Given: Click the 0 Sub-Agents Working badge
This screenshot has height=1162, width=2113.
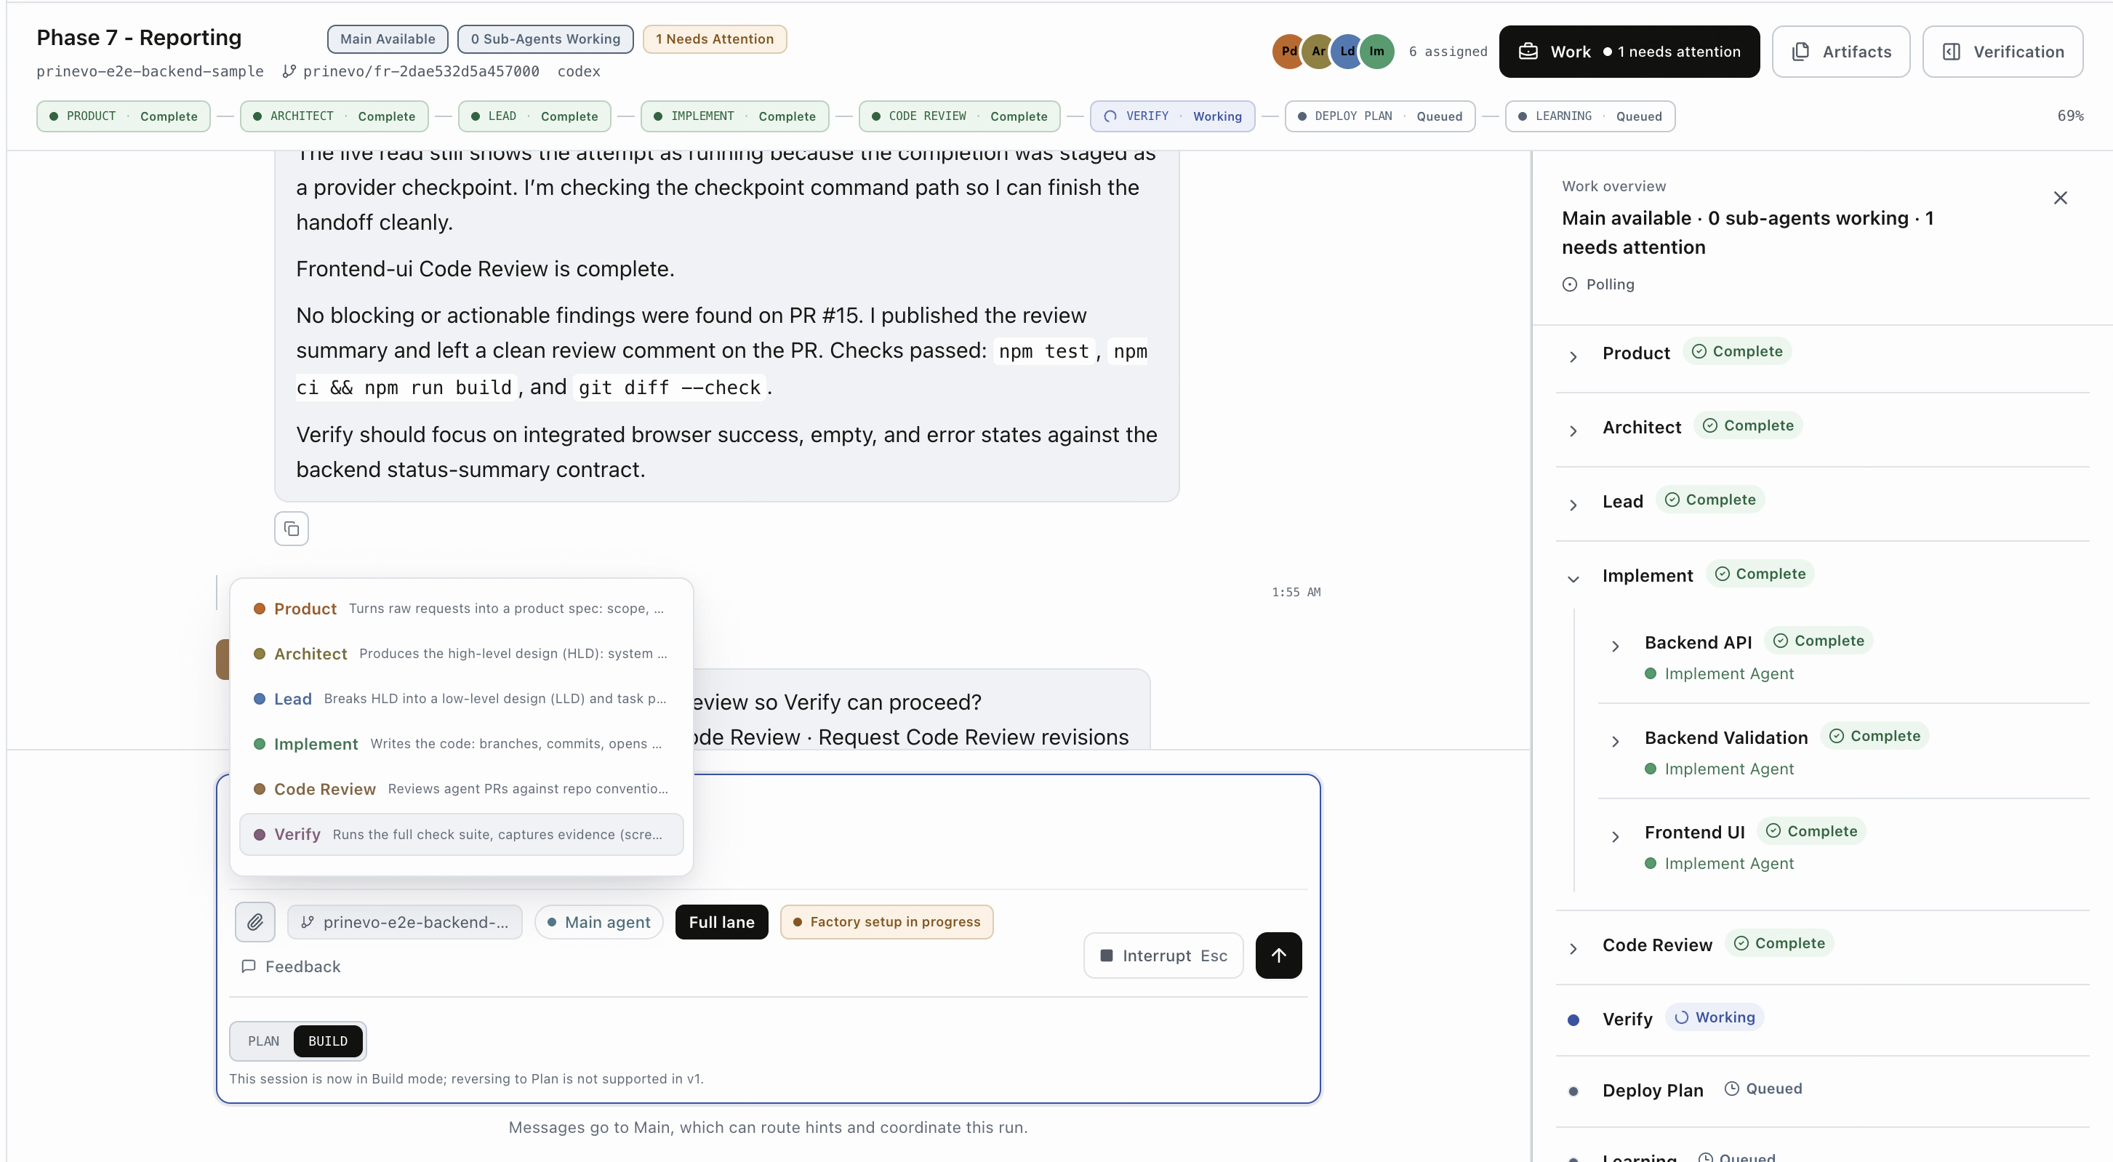Looking at the screenshot, I should click(545, 39).
